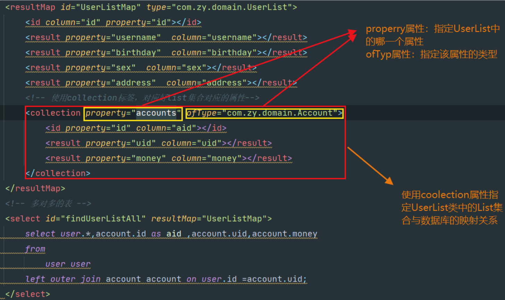Screen dimensions: 505x300
Task: Click column value "birthday"
Action: [232, 53]
